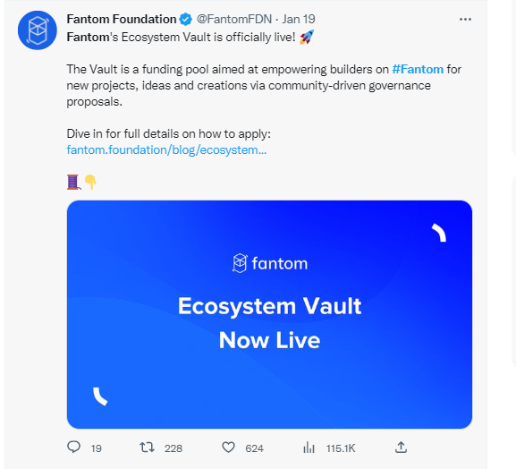
Task: Like the tweet with heart icon
Action: click(228, 448)
